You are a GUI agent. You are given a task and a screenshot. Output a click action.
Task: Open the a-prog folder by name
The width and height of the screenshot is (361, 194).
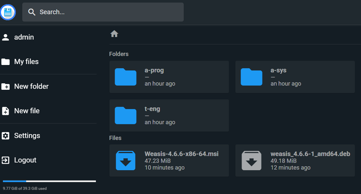(x=154, y=70)
